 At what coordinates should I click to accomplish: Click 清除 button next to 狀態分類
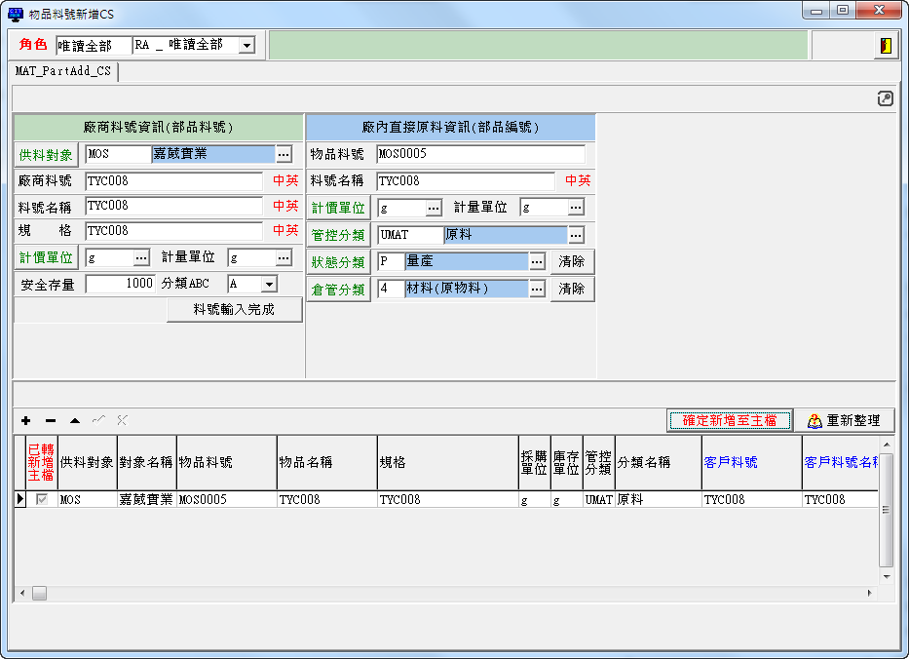[x=572, y=262]
